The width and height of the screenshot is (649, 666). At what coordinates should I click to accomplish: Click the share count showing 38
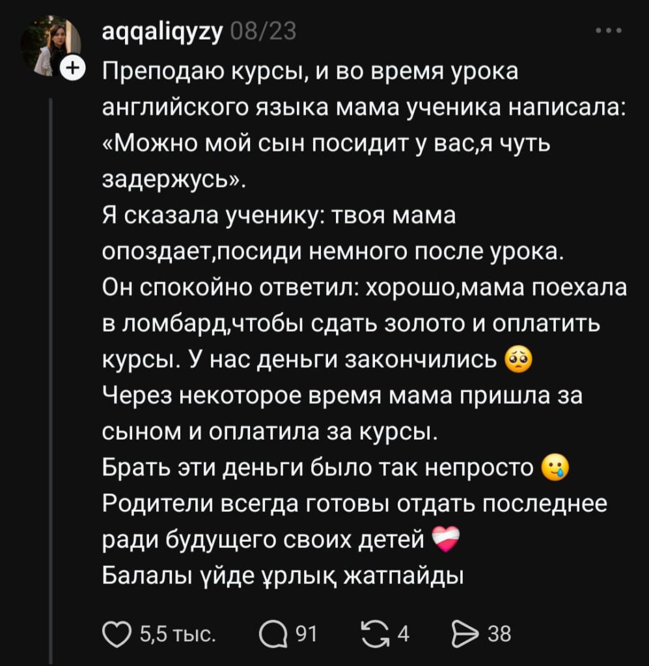(x=500, y=633)
